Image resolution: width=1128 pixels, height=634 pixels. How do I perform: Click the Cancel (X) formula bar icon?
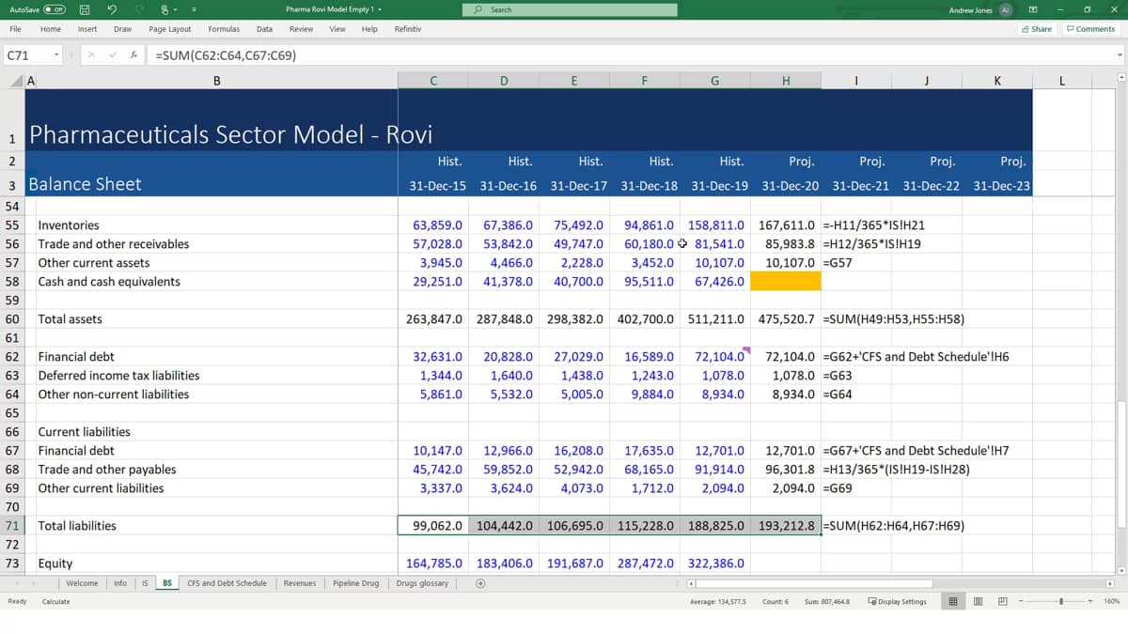coord(91,55)
